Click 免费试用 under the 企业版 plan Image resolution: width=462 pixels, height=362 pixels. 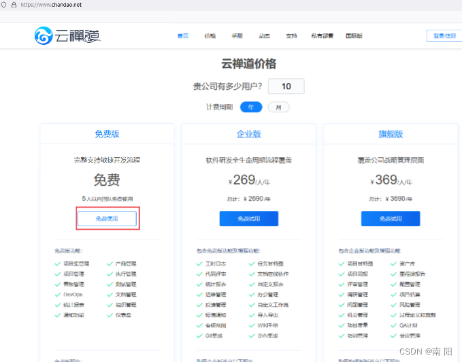point(249,218)
